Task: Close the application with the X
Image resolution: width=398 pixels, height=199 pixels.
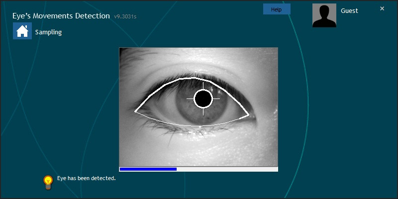Action: [x=382, y=8]
